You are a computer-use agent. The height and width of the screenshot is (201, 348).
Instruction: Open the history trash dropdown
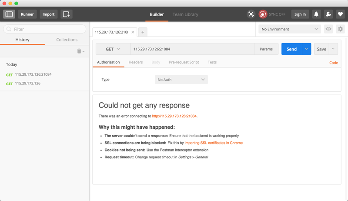pyautogui.click(x=80, y=51)
